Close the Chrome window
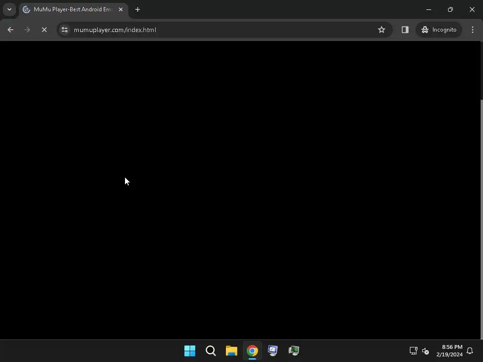The height and width of the screenshot is (362, 483). tap(472, 9)
